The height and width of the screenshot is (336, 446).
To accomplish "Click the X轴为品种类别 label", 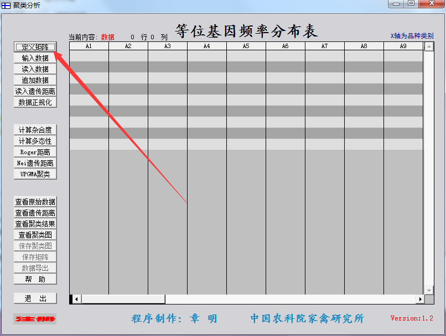I will coord(412,36).
